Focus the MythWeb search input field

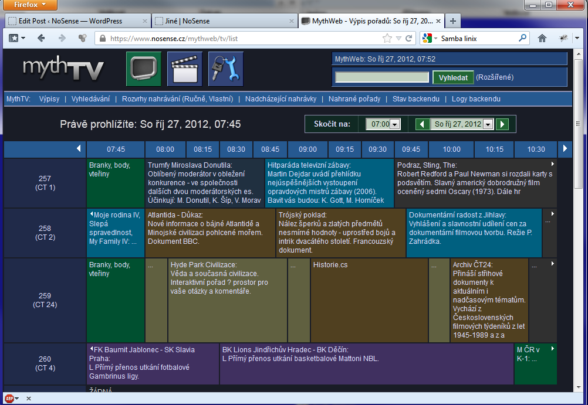[382, 77]
